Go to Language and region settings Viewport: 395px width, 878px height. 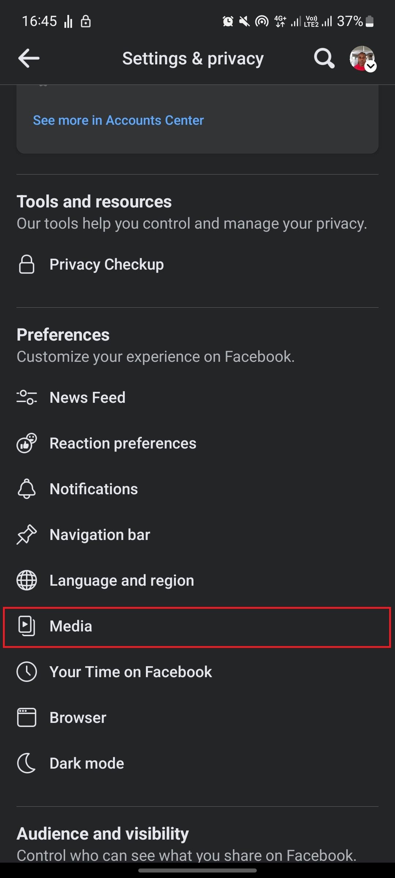point(122,581)
